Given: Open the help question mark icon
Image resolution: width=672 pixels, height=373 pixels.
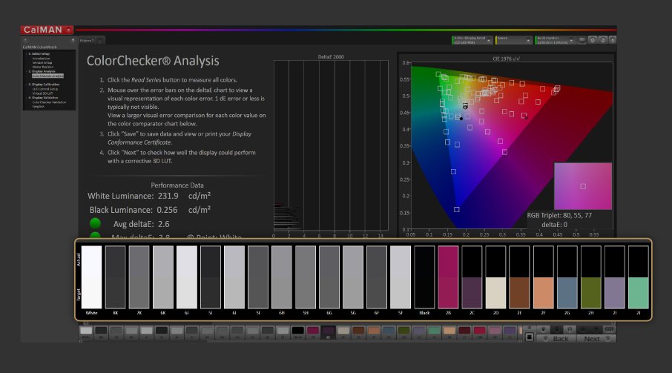Looking at the screenshot, I should tap(603, 40).
